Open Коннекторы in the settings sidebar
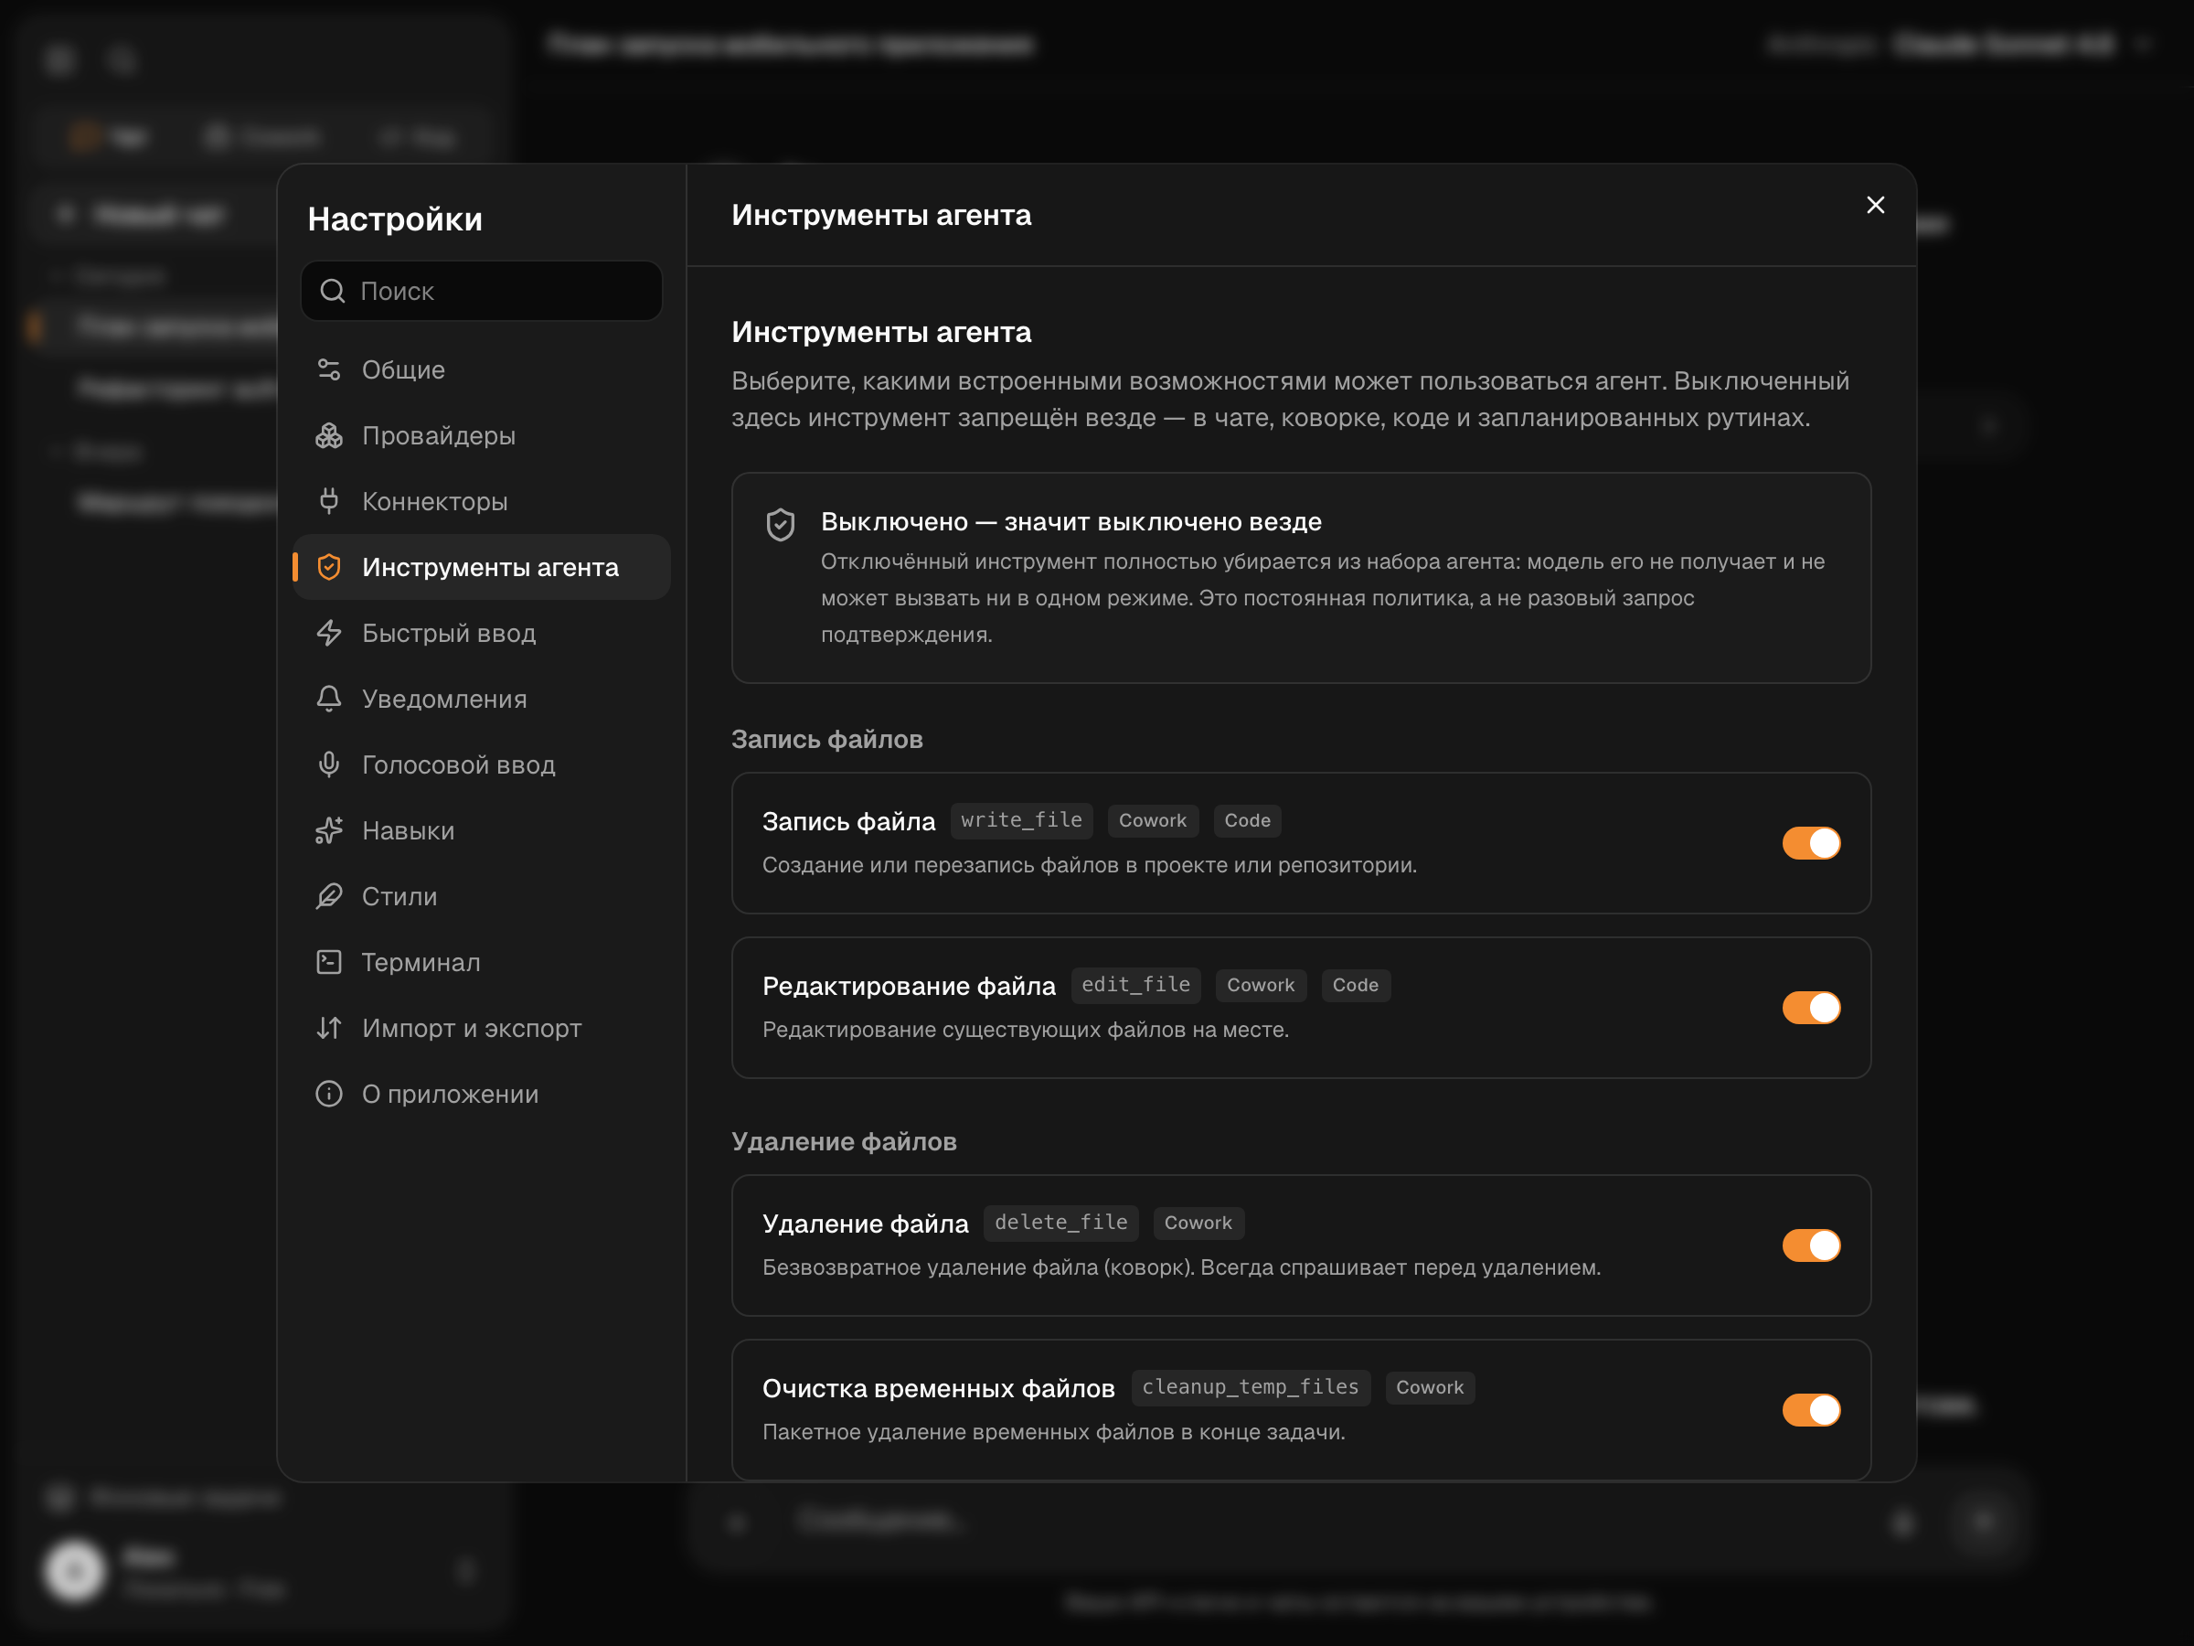 [x=482, y=501]
